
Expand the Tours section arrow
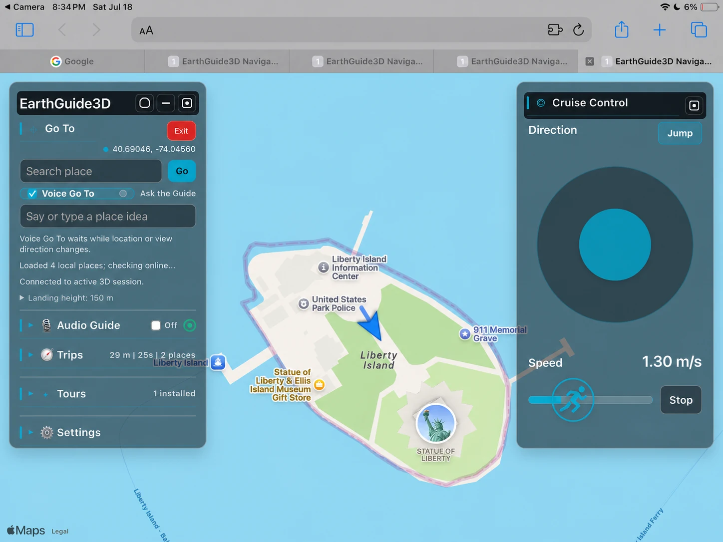point(30,394)
